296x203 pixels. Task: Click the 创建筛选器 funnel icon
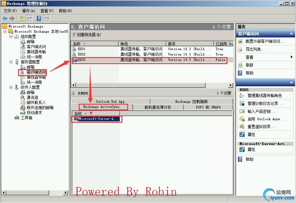pos(73,35)
